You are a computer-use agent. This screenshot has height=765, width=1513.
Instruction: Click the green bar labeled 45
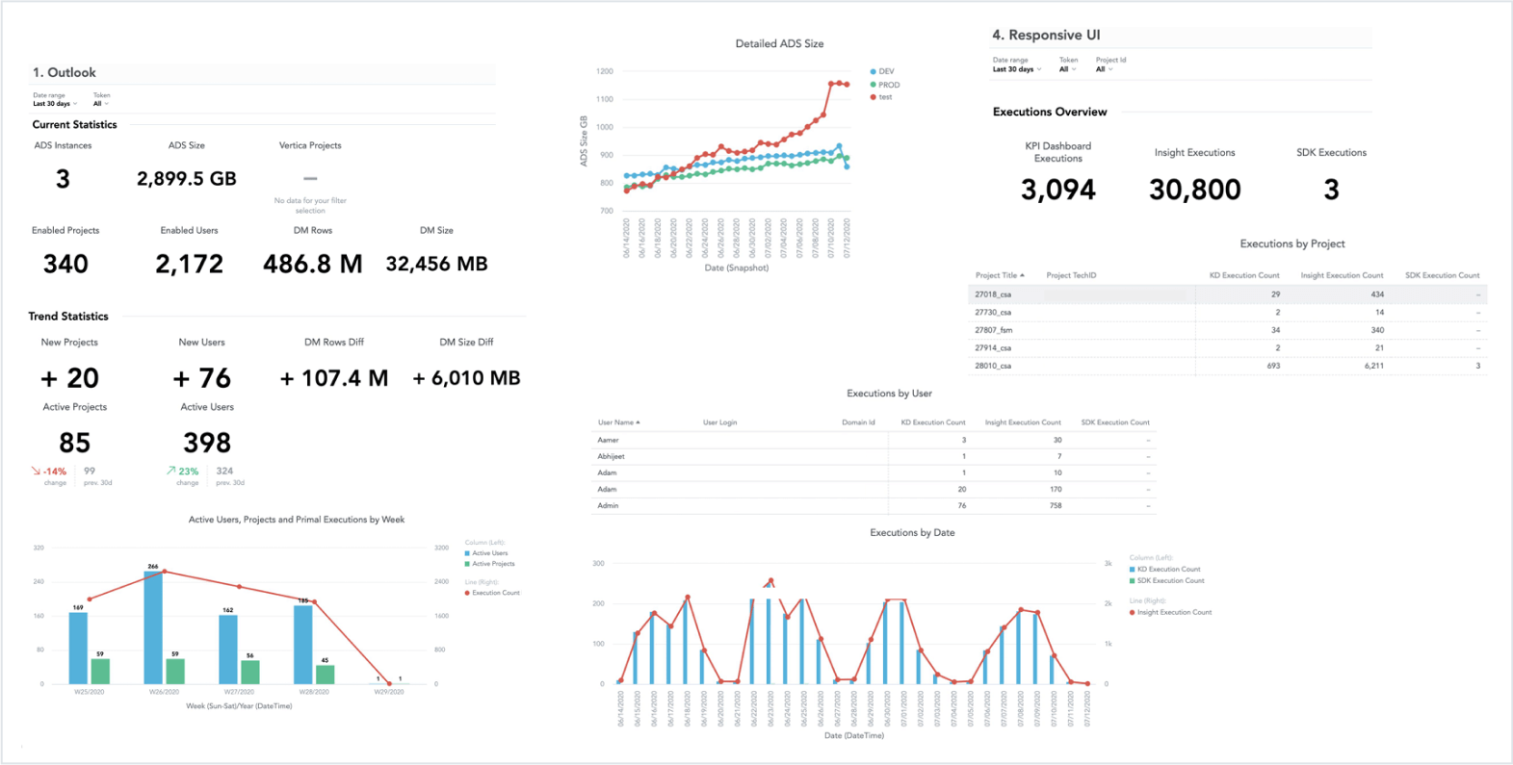click(x=326, y=675)
